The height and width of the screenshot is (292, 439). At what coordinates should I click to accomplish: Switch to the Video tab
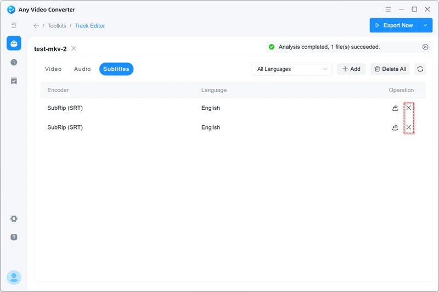(53, 69)
